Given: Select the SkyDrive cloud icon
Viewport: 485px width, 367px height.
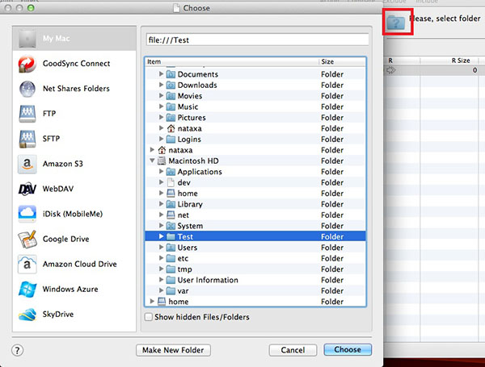Looking at the screenshot, I should (x=27, y=315).
